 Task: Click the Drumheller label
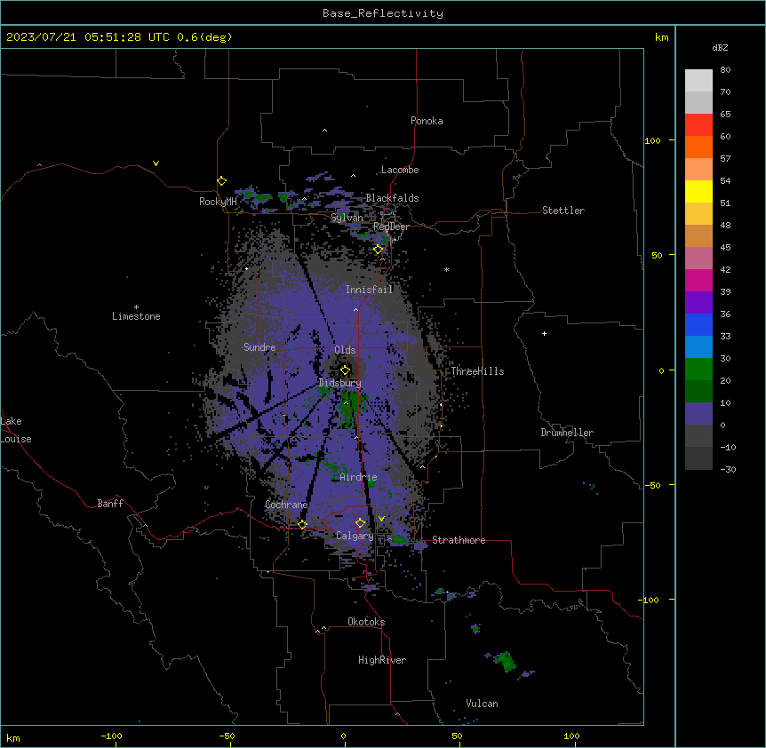click(x=567, y=433)
